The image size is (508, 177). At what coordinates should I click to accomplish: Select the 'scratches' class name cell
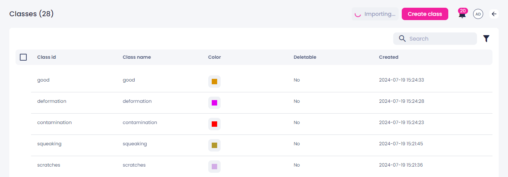(x=134, y=165)
